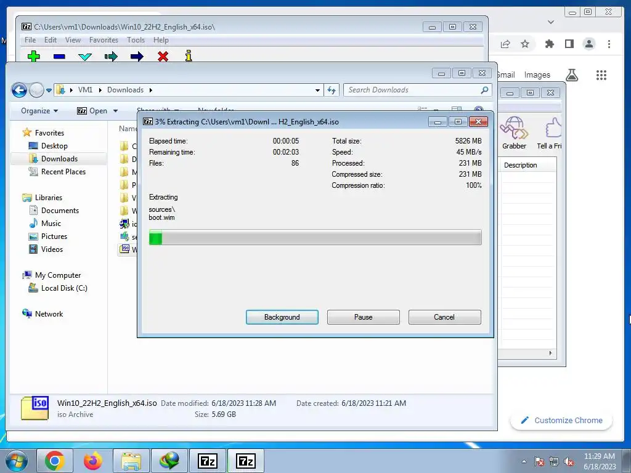Image resolution: width=631 pixels, height=473 pixels.
Task: Open the File menu in 7-Zip window
Action: coord(30,40)
